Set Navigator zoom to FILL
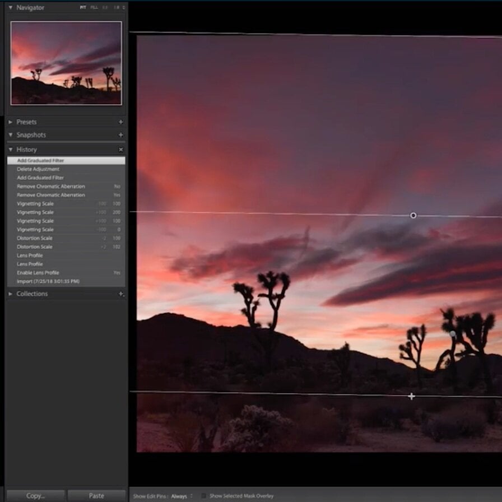 point(94,8)
